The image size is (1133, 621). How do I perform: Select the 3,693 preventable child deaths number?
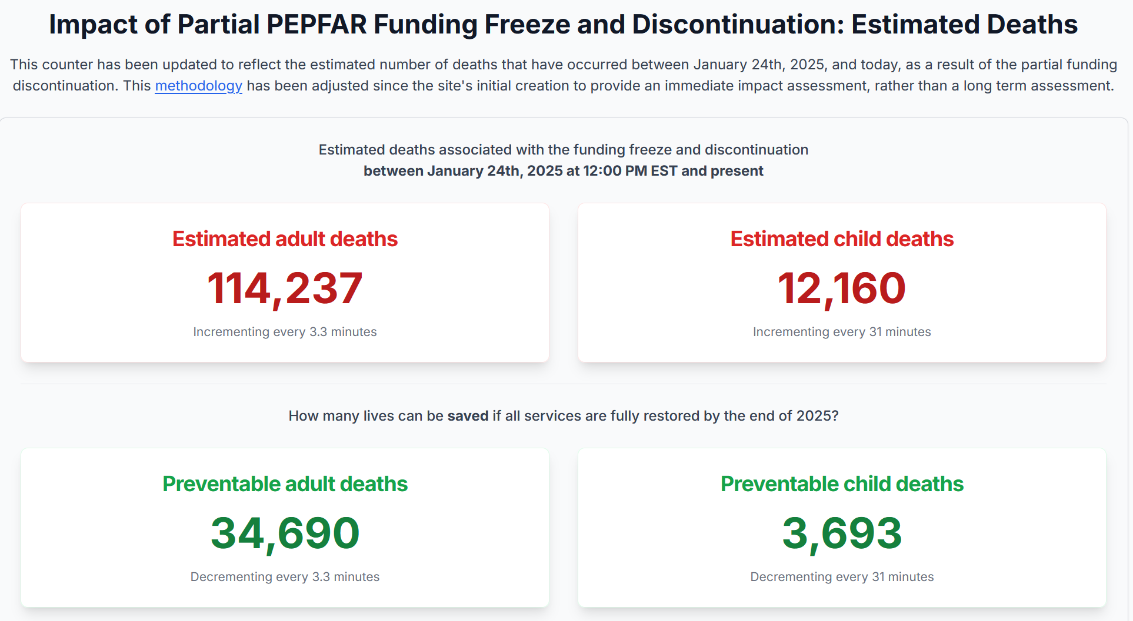click(842, 533)
